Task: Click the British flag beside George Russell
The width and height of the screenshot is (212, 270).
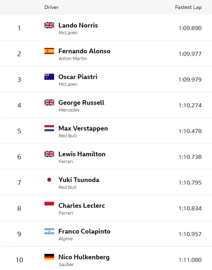Action: click(x=49, y=103)
